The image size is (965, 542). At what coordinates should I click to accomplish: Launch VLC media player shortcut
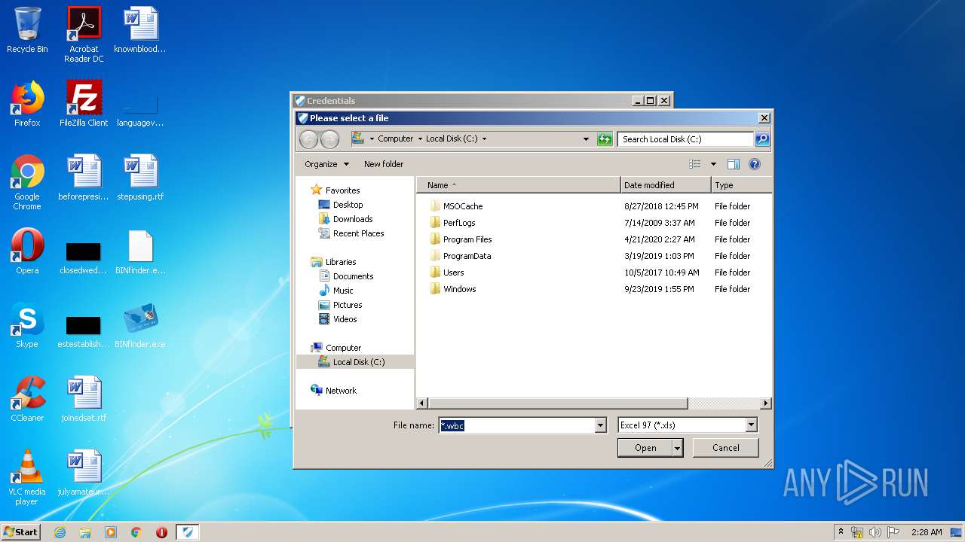[27, 477]
